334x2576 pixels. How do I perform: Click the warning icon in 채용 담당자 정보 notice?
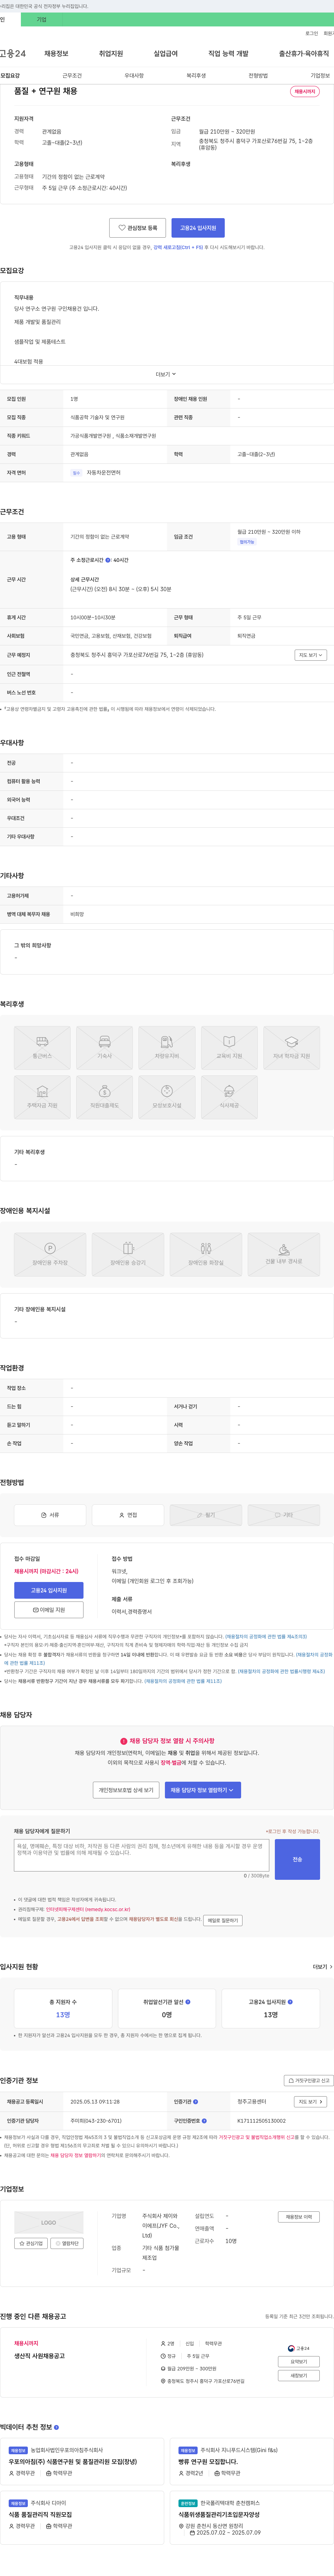point(124,1741)
